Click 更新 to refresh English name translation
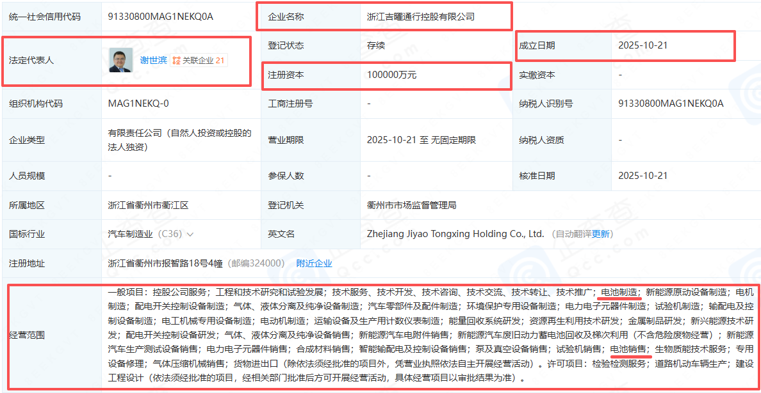The image size is (761, 393). coord(601,235)
